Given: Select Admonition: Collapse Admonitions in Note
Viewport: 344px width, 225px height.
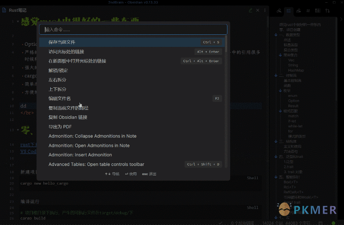Looking at the screenshot, I should (x=132, y=136).
